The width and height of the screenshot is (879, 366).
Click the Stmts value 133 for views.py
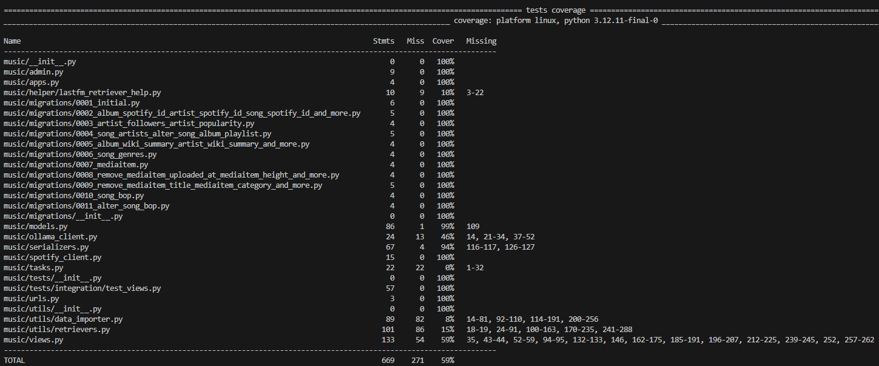click(x=387, y=340)
